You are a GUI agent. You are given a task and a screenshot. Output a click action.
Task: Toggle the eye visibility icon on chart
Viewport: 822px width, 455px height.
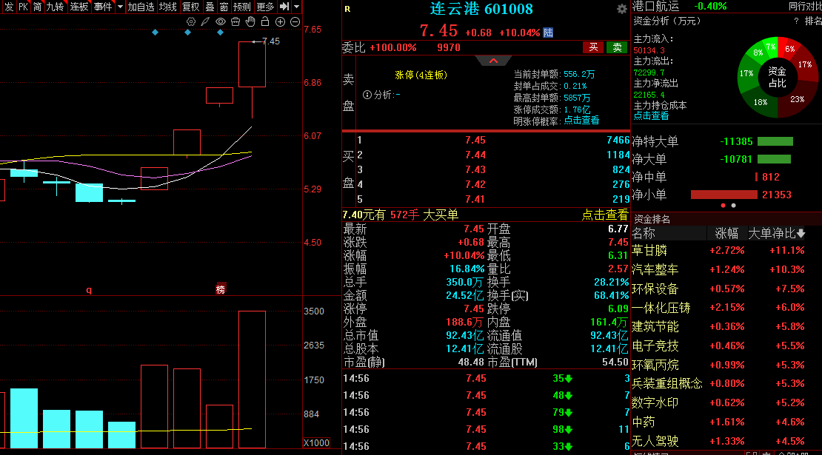click(x=221, y=21)
